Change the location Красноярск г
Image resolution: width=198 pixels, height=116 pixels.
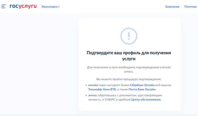point(51,7)
